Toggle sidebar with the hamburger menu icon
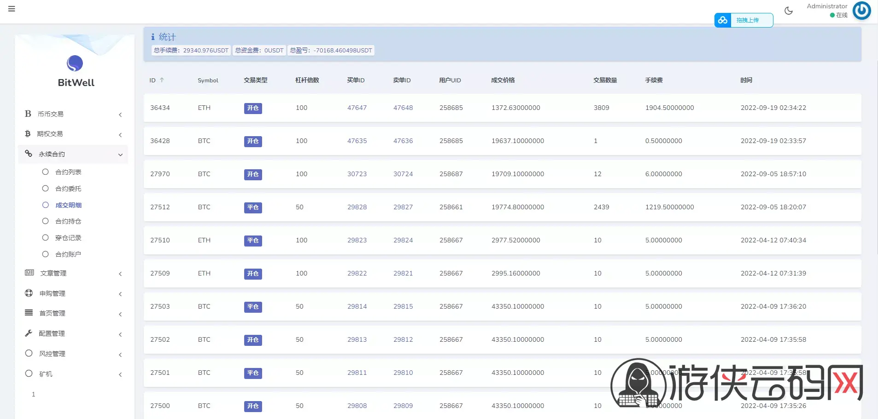This screenshot has width=878, height=419. [12, 9]
